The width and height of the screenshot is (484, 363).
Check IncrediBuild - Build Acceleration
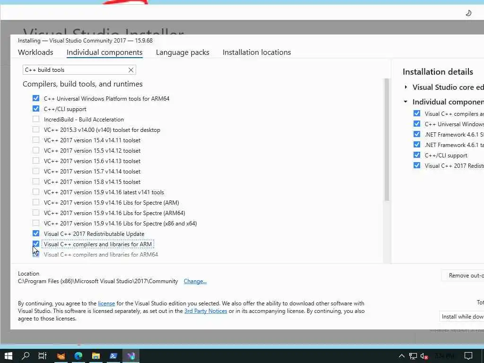tap(36, 119)
